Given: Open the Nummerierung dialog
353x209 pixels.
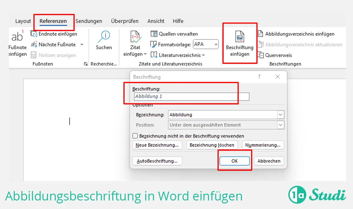Looking at the screenshot, I should pyautogui.click(x=263, y=145).
